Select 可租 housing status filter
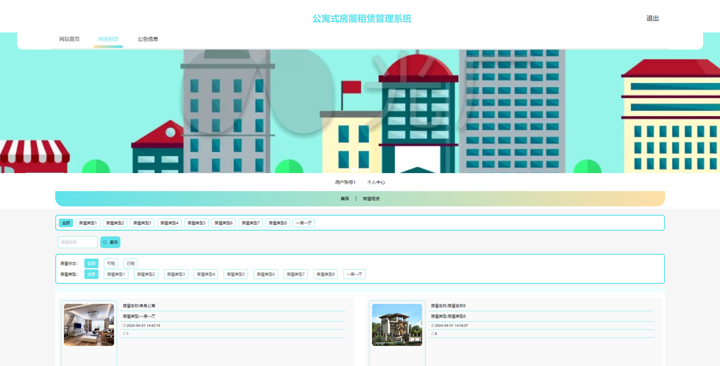The height and width of the screenshot is (366, 720). (110, 263)
